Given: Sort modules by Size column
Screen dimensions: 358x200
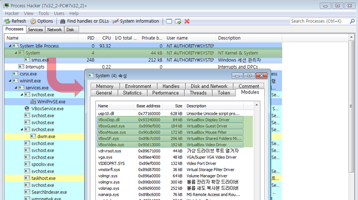Looking at the screenshot, I should pyautogui.click(x=173, y=106).
